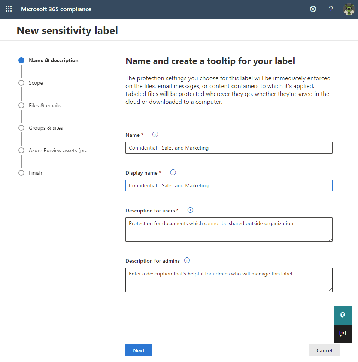Click inside the Description for admins box
This screenshot has height=362, width=358.
(229, 279)
